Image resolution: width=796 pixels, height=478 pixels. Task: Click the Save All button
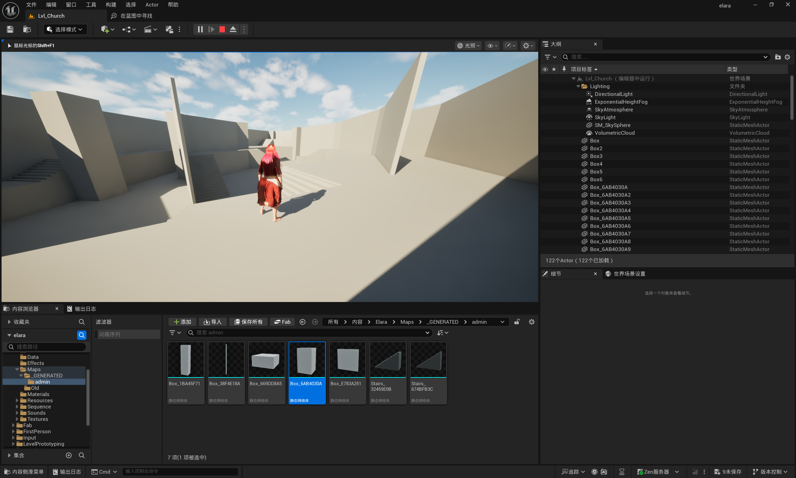point(248,322)
